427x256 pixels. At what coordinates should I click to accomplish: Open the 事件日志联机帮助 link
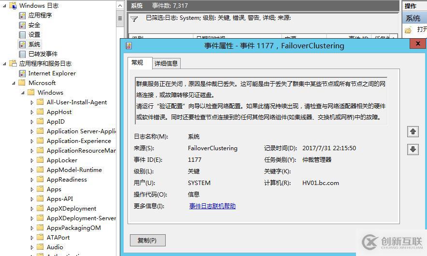[213, 206]
